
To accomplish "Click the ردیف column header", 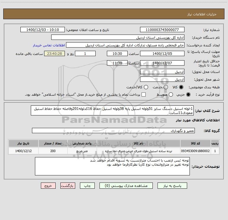I will [215, 143].
